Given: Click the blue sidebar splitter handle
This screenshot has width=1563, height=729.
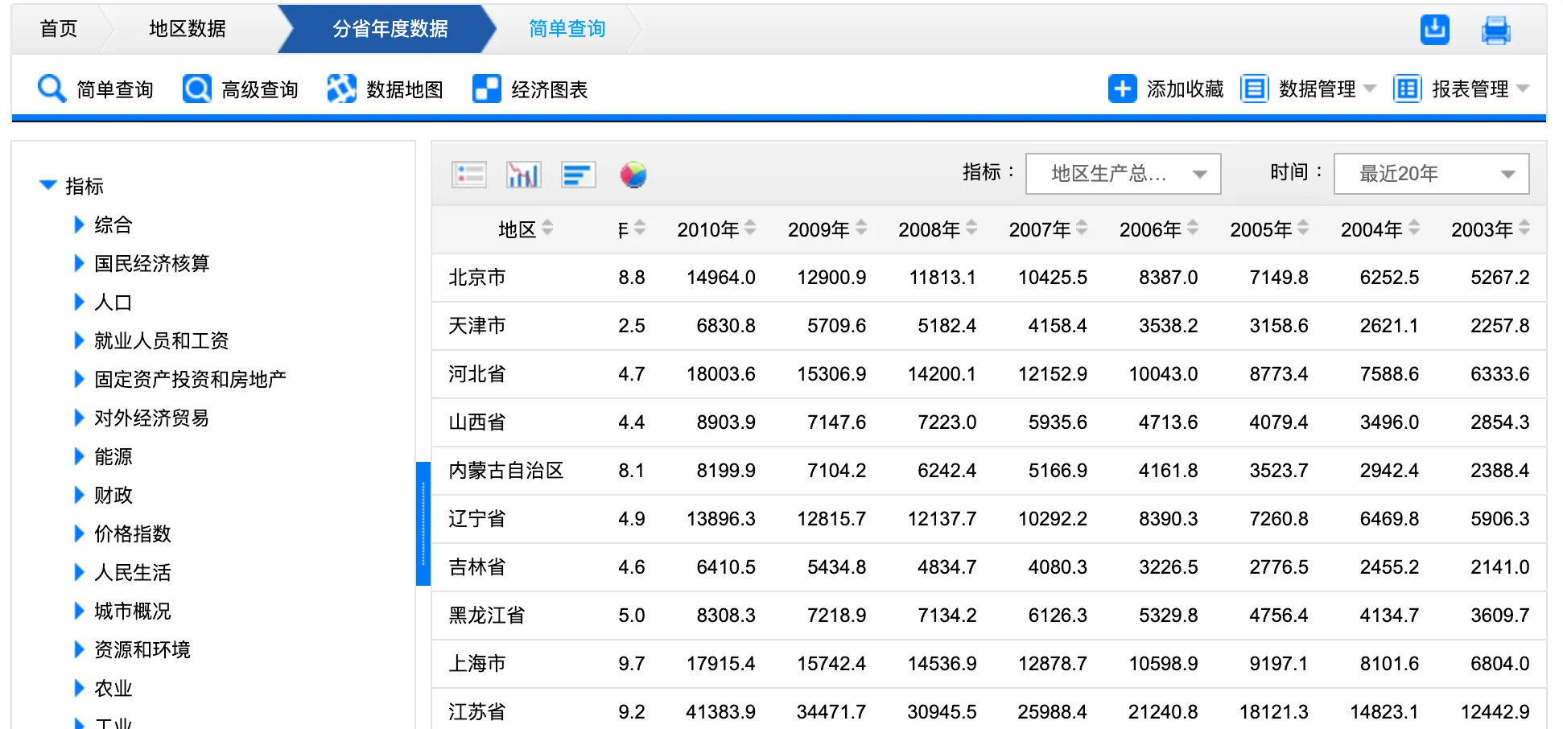Looking at the screenshot, I should 423,524.
